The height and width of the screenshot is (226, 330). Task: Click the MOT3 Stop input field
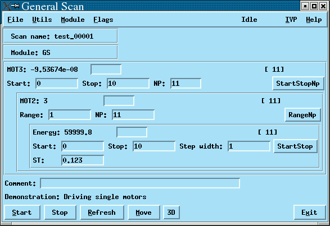pos(128,84)
